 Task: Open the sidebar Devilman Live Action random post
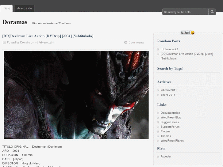[x=187, y=56]
